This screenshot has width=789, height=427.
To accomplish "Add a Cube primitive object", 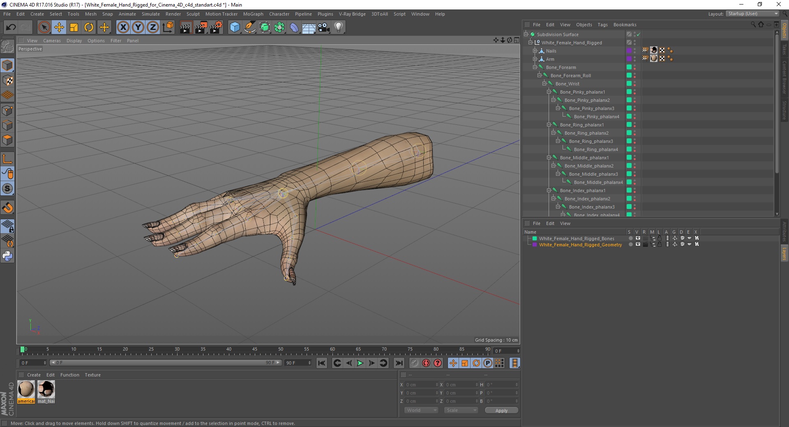I will pos(235,28).
